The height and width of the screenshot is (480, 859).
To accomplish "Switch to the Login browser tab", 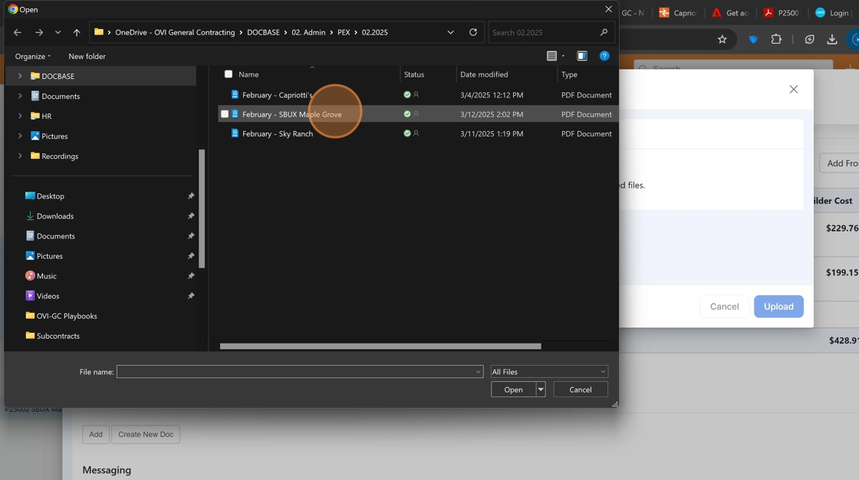I will [x=832, y=12].
